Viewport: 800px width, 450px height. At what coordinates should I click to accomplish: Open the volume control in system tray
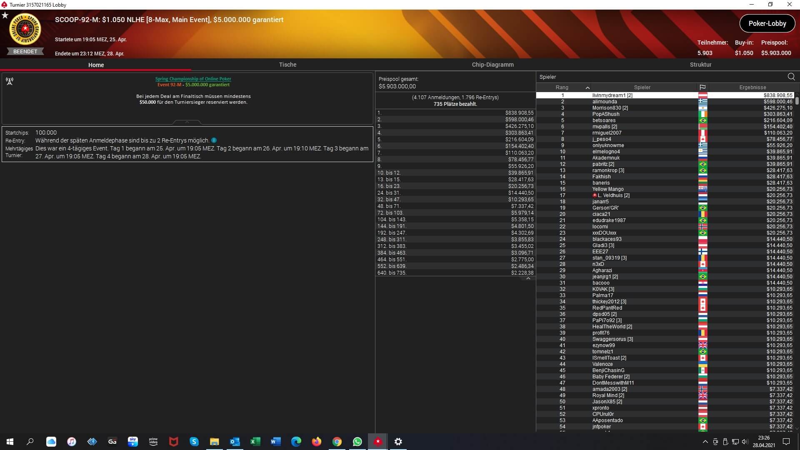(x=745, y=442)
